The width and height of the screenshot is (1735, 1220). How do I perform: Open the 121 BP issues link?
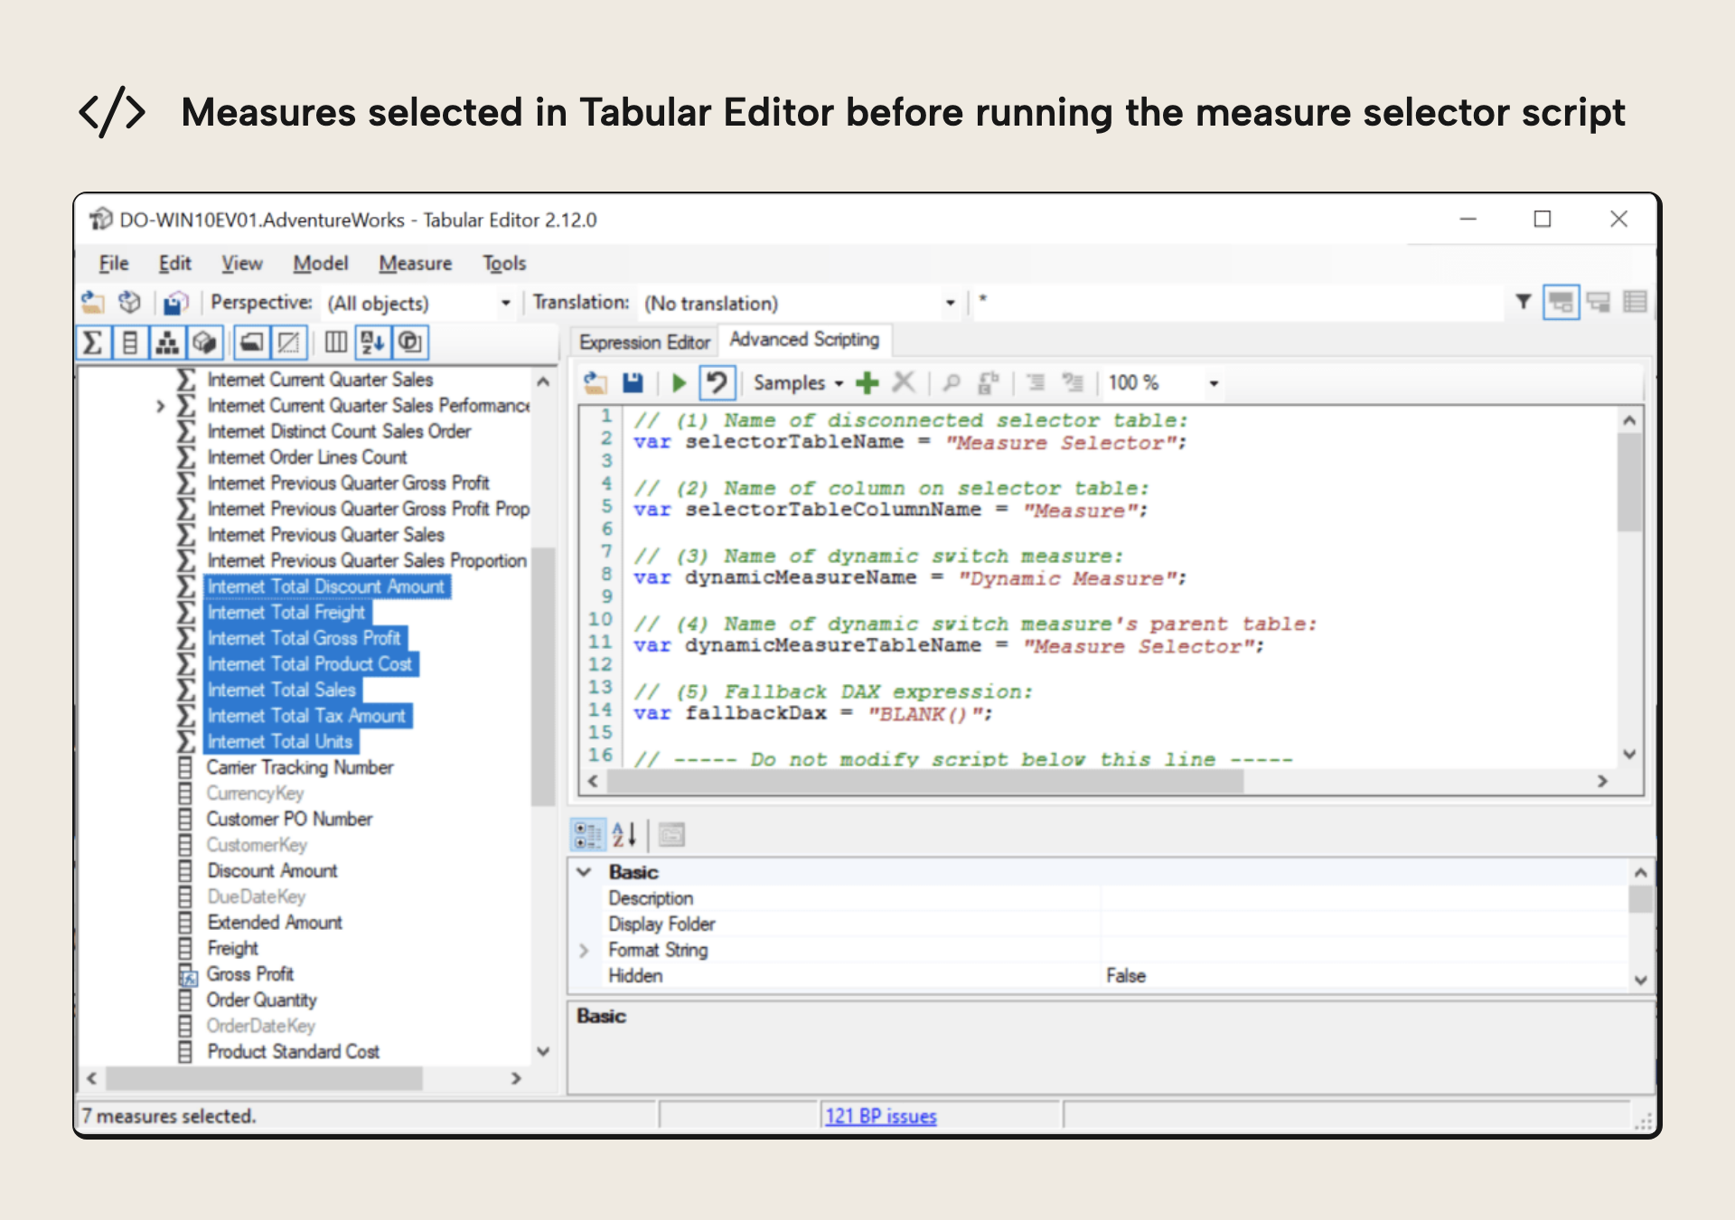[x=881, y=1117]
